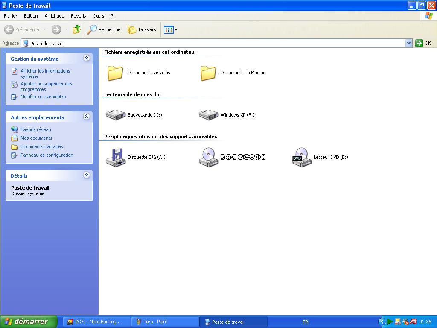The height and width of the screenshot is (328, 437).
Task: Select the Disquette 3½ (A:) floppy icon
Action: (116, 157)
